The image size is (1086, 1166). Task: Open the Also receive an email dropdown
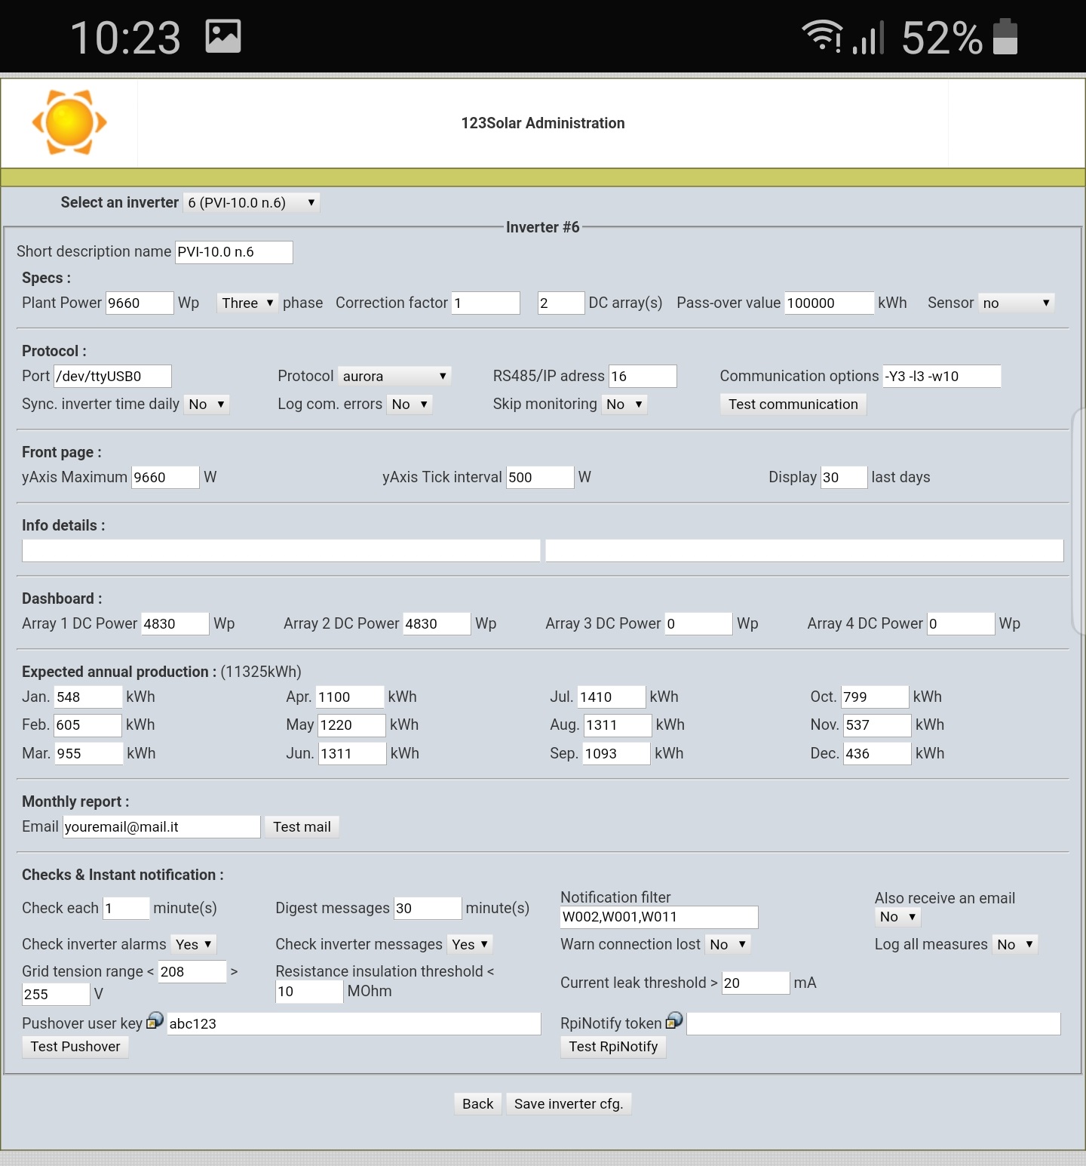(x=897, y=916)
